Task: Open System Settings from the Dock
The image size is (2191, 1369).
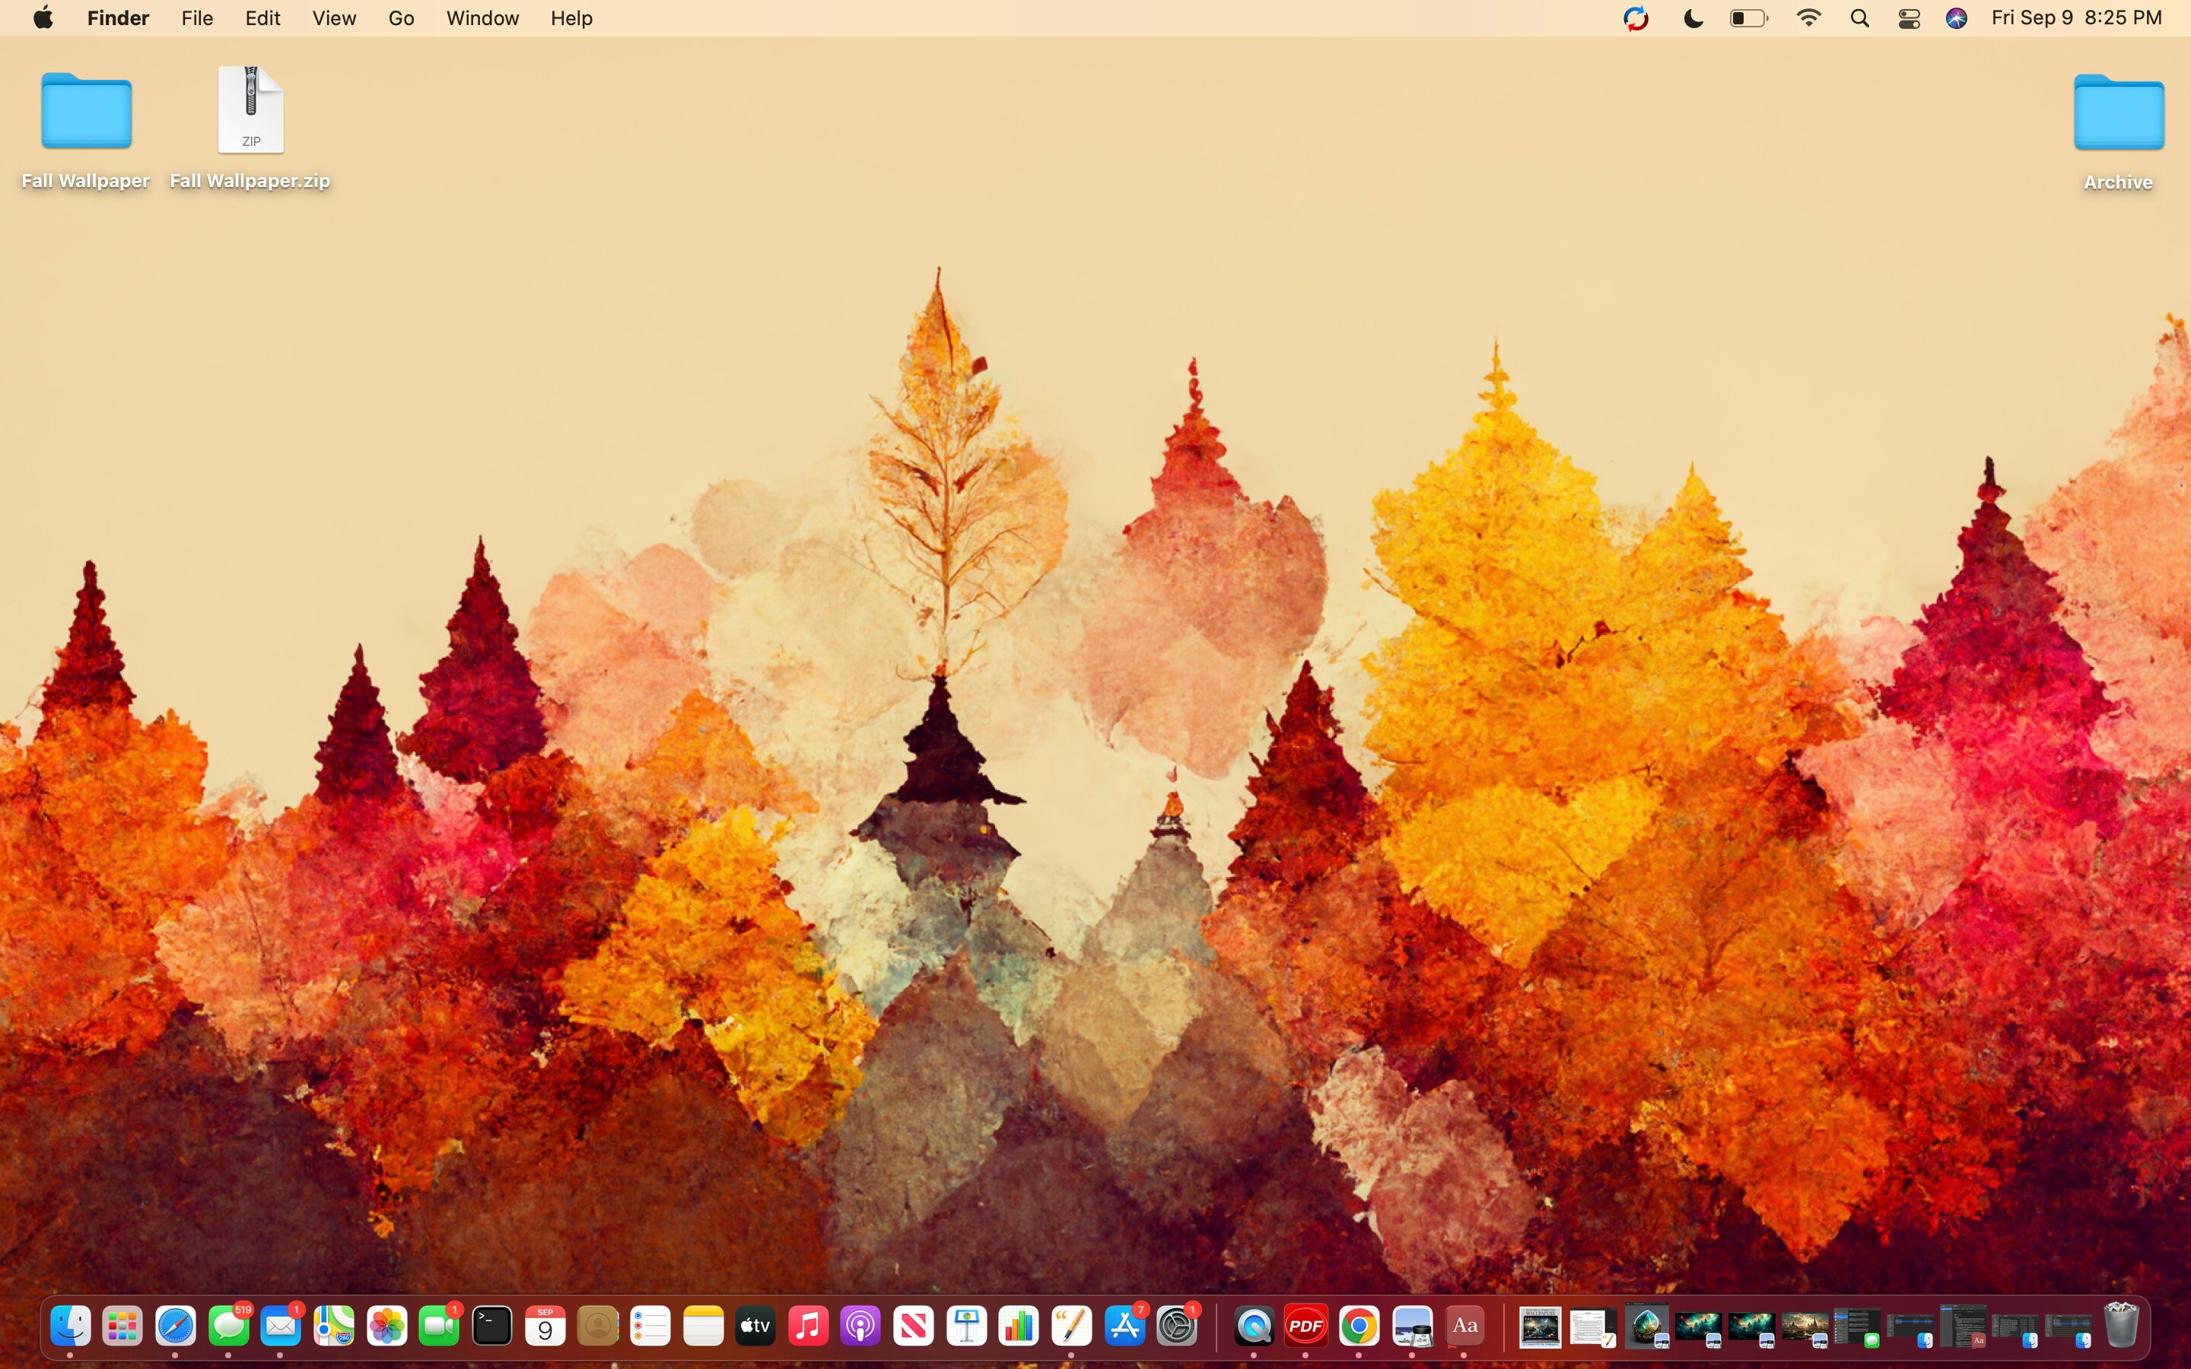Action: 1177,1325
